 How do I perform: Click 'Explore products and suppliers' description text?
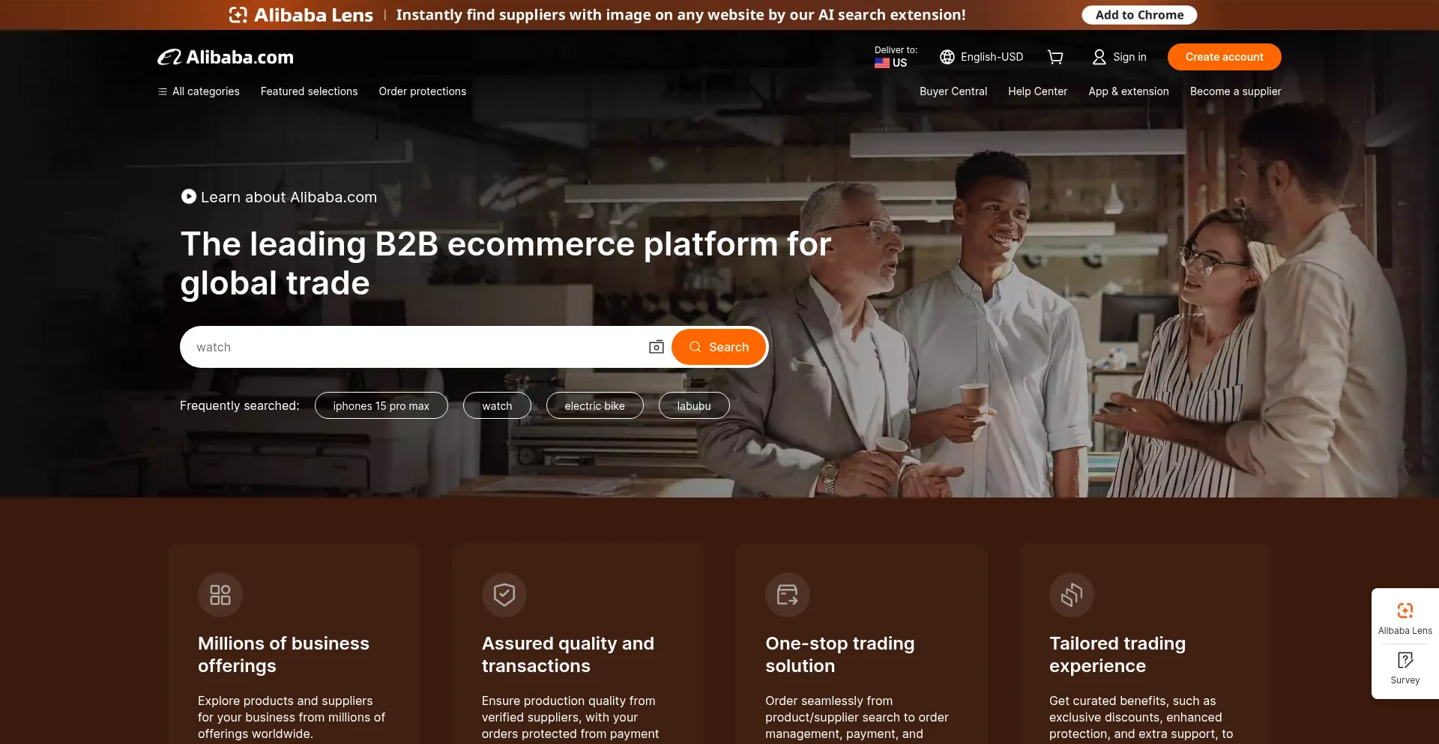pyautogui.click(x=292, y=717)
